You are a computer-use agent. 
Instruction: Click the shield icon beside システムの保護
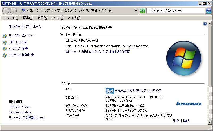point(5,49)
